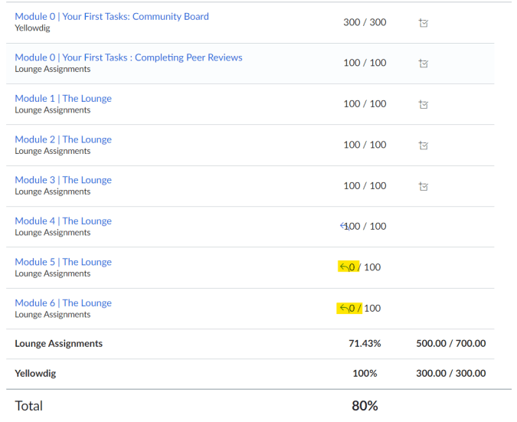
Task: View scoring details icon for Module 3
Action: 424,186
